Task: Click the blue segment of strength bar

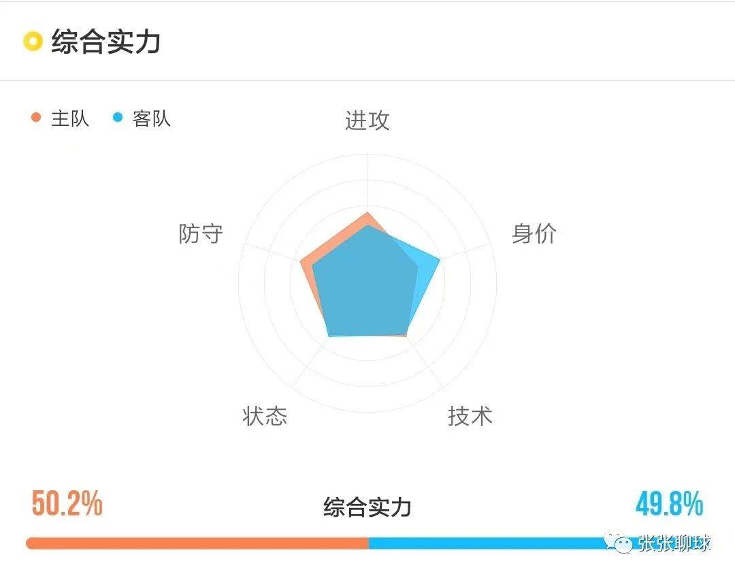Action: [x=487, y=543]
